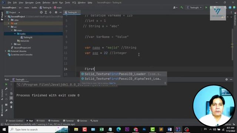
Task: Open run configuration wrench icon in Run panel
Action: pyautogui.click(x=6, y=89)
